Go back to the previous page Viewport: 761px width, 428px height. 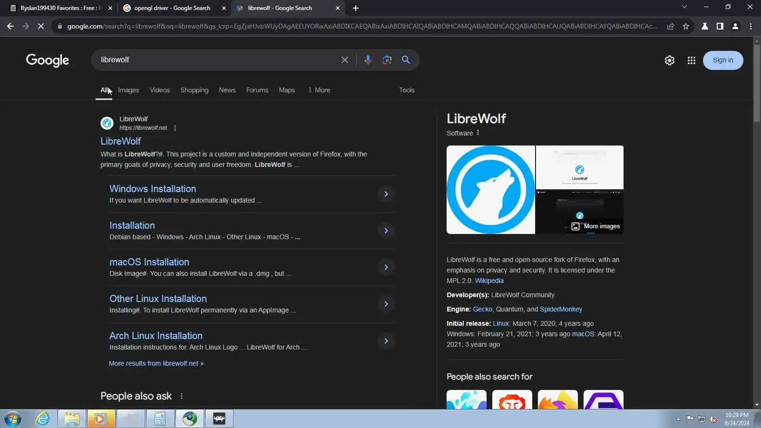pos(10,26)
